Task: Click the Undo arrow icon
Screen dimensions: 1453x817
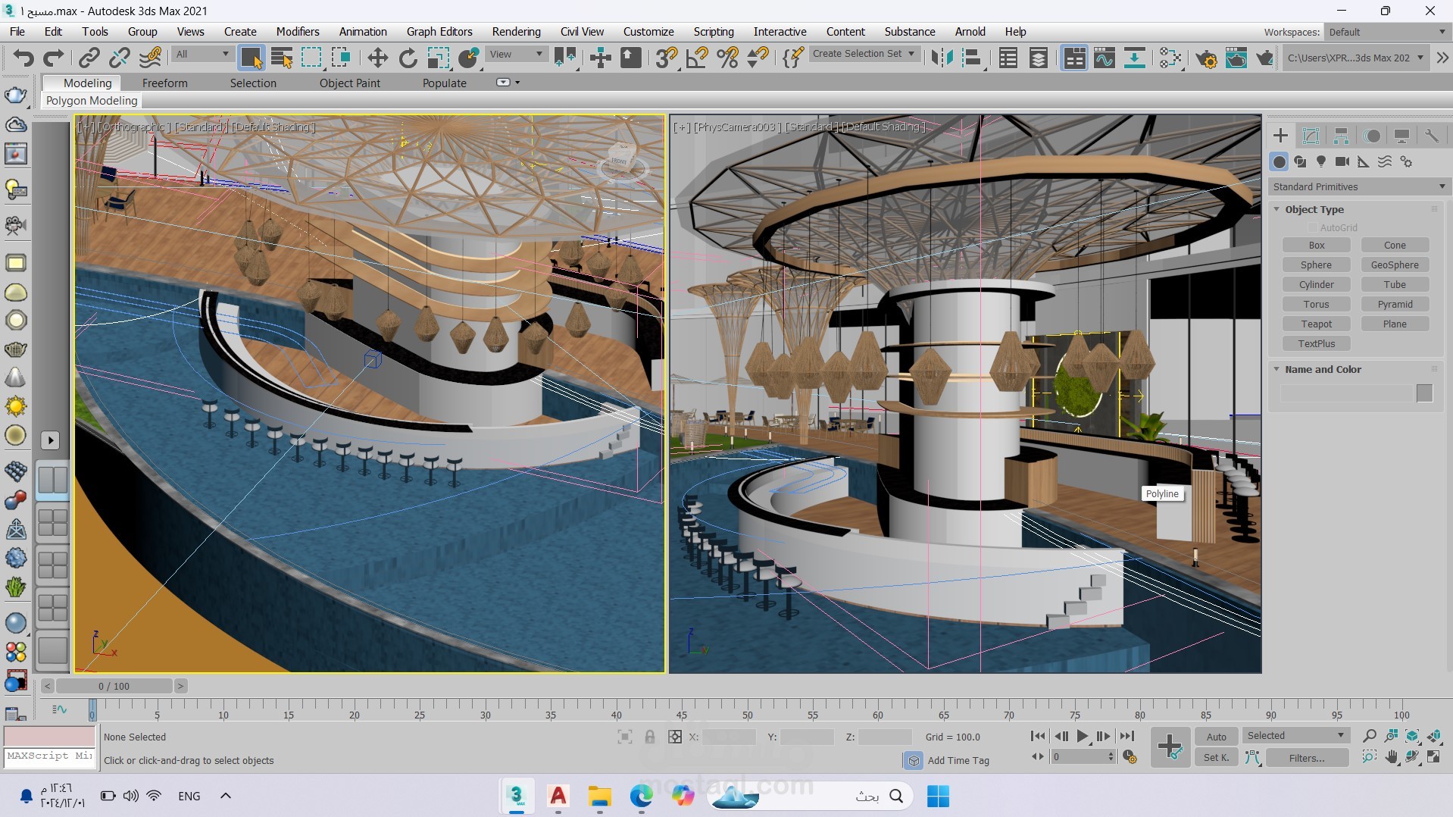Action: (23, 58)
